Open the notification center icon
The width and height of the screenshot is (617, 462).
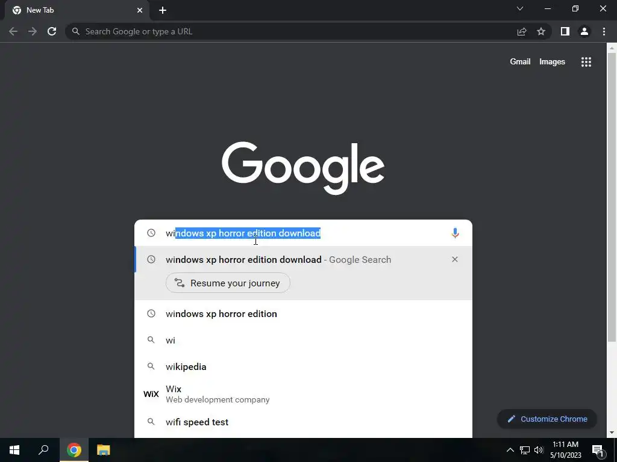pyautogui.click(x=598, y=451)
